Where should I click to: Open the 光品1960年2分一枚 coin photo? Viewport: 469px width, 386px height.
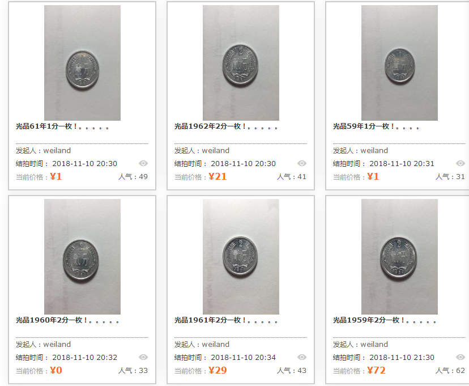[x=82, y=257]
